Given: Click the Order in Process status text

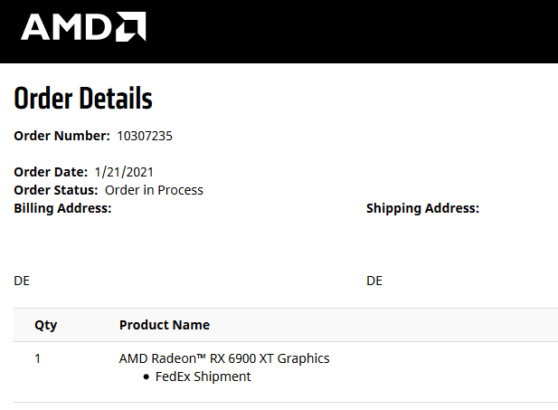Looking at the screenshot, I should pyautogui.click(x=154, y=190).
